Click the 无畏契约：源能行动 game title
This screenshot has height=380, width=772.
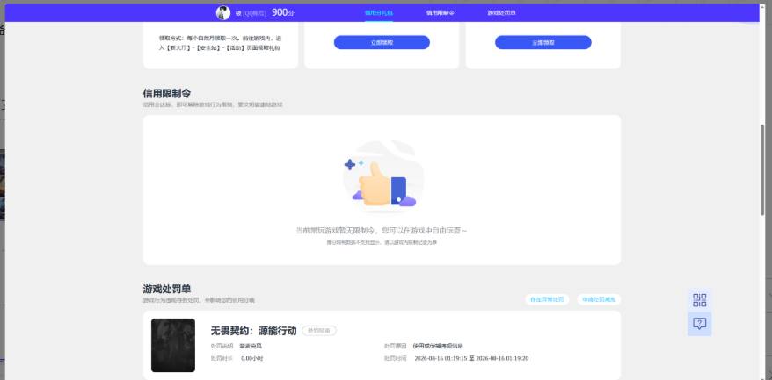[x=253, y=331]
